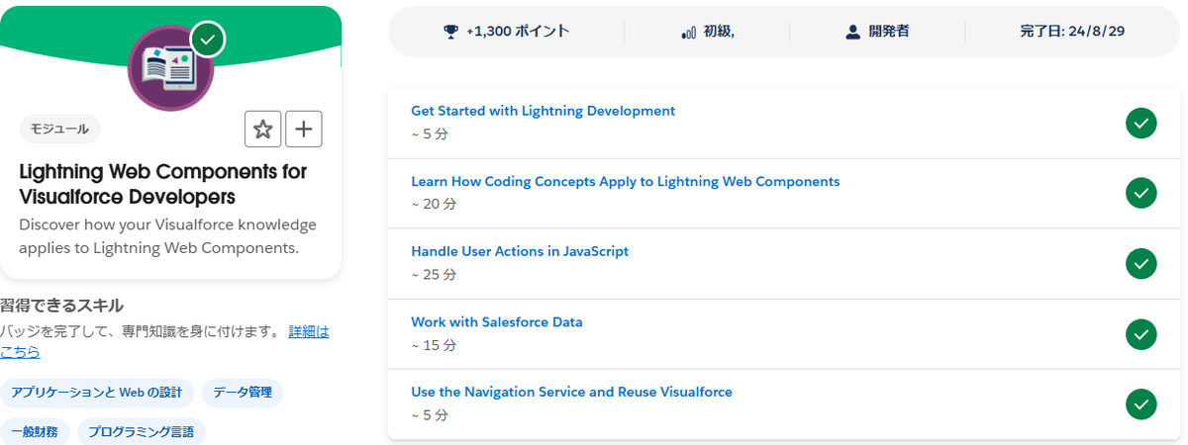The width and height of the screenshot is (1188, 445).
Task: Click the purple module badge image
Action: point(171,68)
